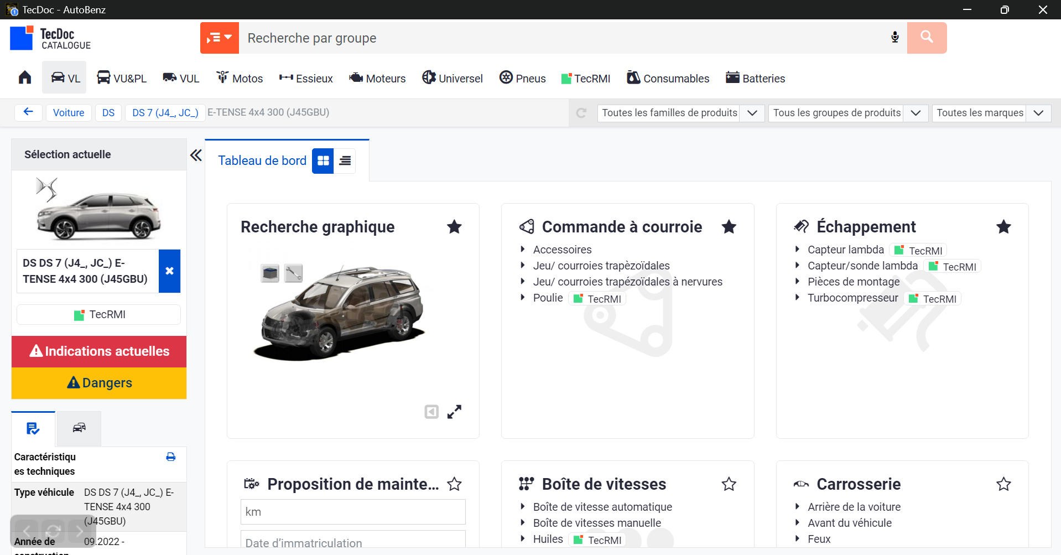
Task: Open Capteur lambda in Échappement
Action: point(846,250)
